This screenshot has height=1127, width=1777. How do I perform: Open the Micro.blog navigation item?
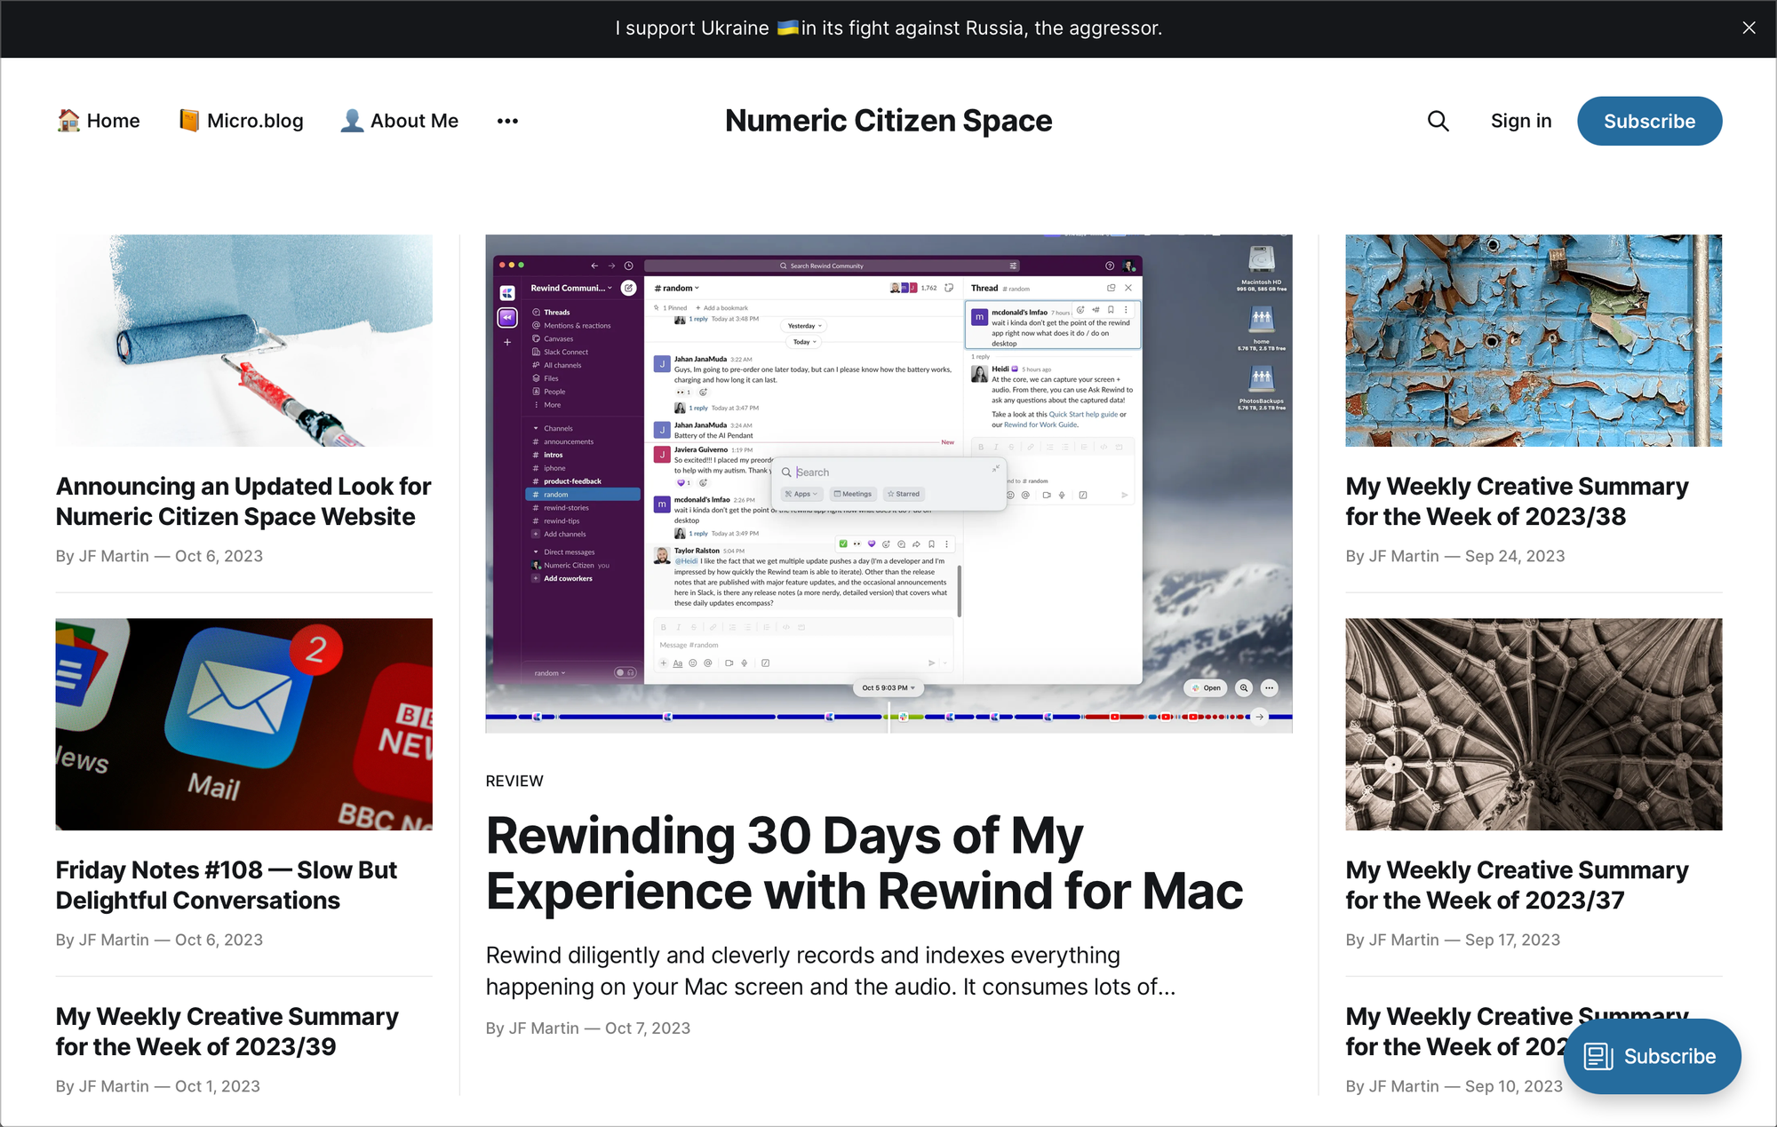[254, 120]
